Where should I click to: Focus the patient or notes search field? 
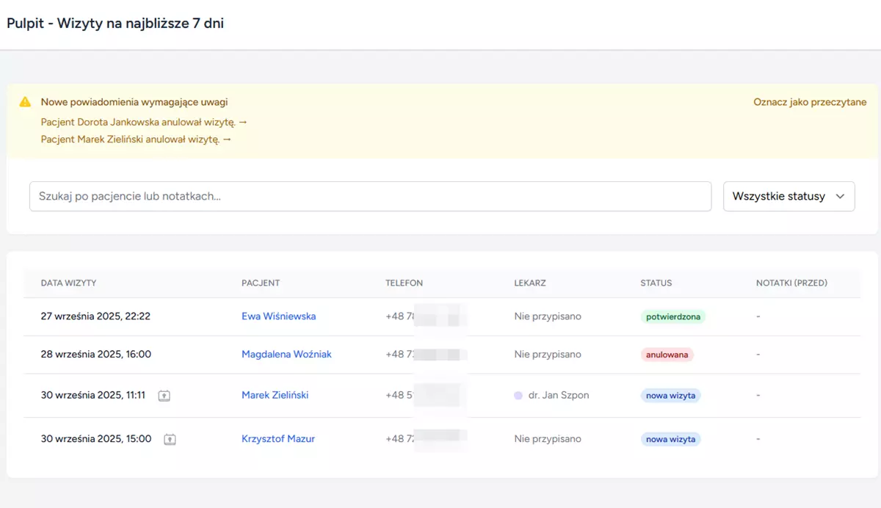(x=370, y=197)
